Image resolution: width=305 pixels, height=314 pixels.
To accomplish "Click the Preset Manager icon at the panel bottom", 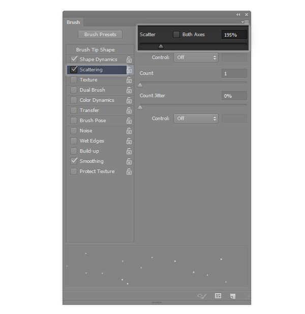I will click(218, 296).
